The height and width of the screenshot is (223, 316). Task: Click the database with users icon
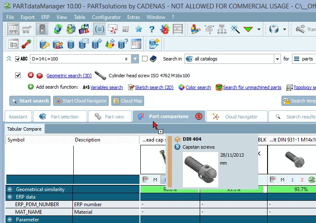tap(58, 44)
